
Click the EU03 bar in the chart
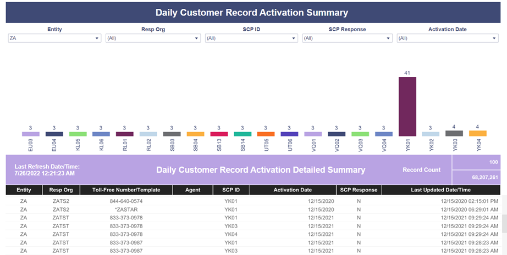31,134
